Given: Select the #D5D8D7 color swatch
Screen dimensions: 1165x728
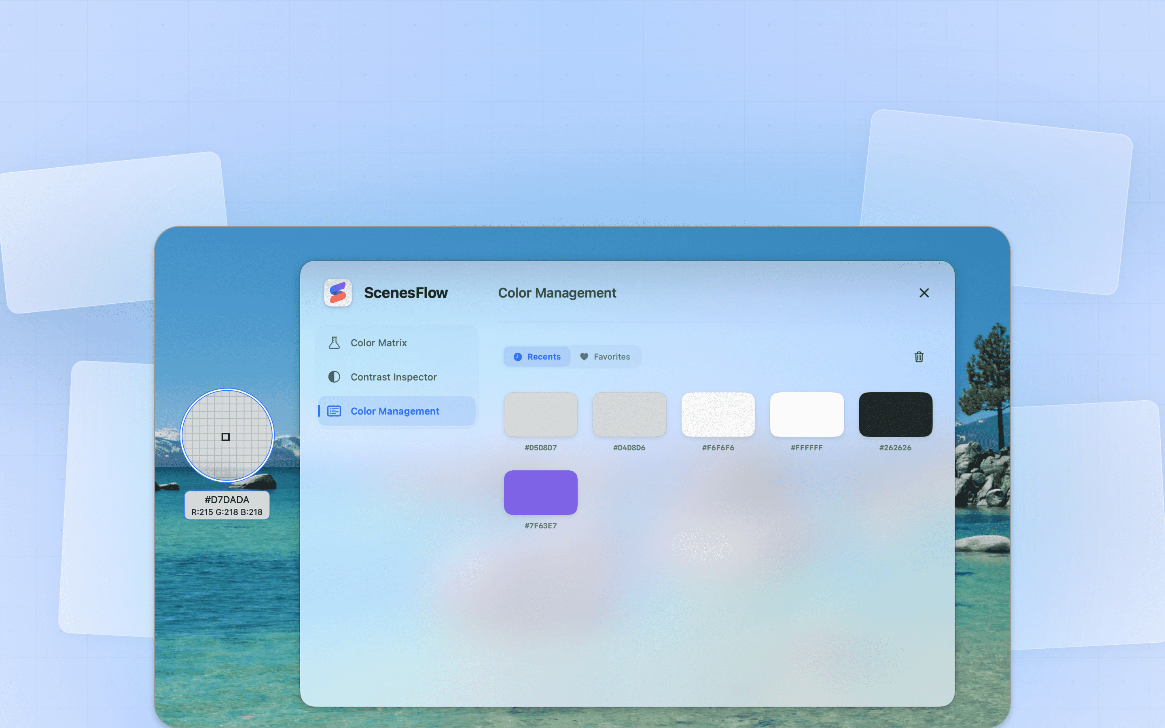Looking at the screenshot, I should coord(540,415).
